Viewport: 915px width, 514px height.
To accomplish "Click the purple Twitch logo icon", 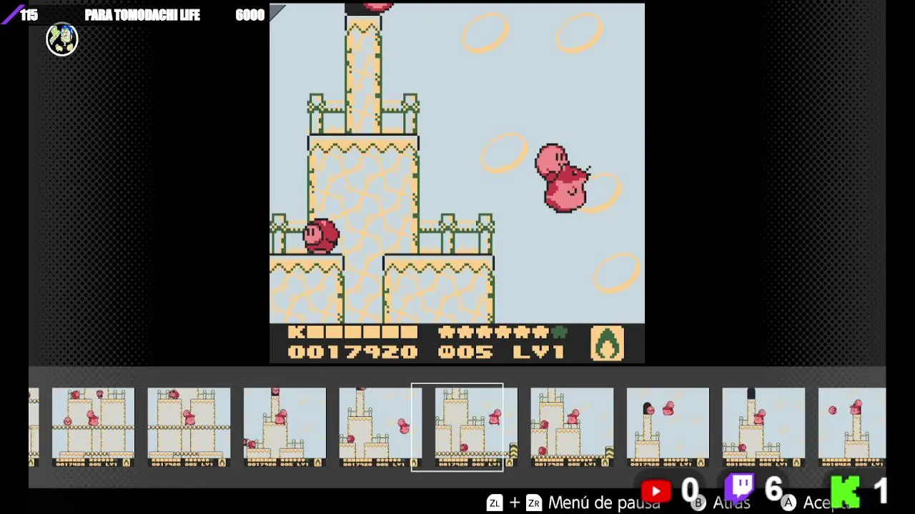I will pos(740,488).
